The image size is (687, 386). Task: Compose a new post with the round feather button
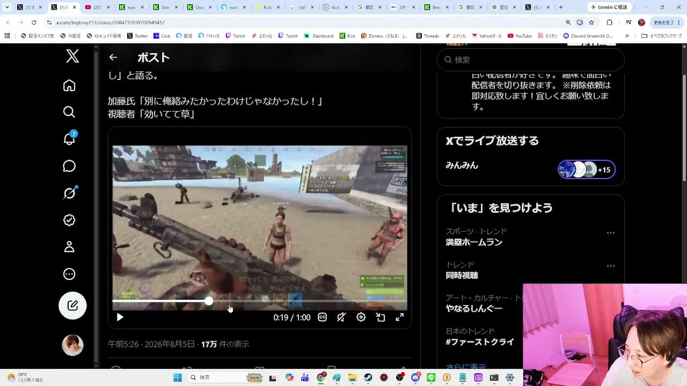[x=72, y=306]
